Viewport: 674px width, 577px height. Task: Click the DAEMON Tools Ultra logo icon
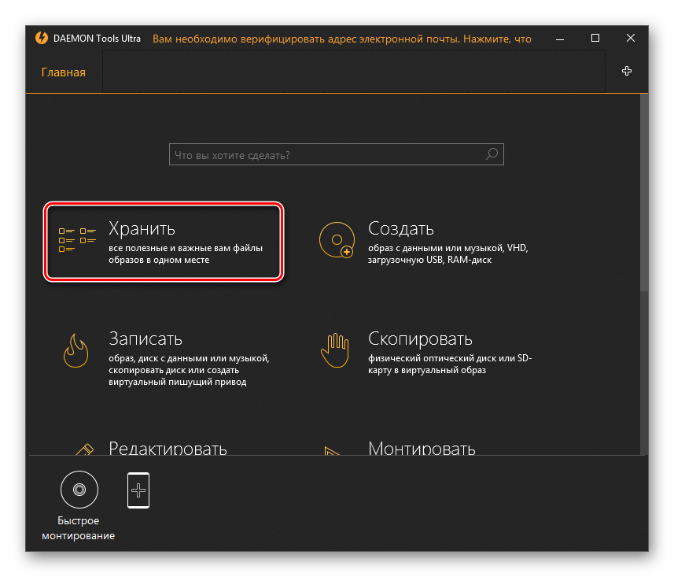pyautogui.click(x=42, y=38)
